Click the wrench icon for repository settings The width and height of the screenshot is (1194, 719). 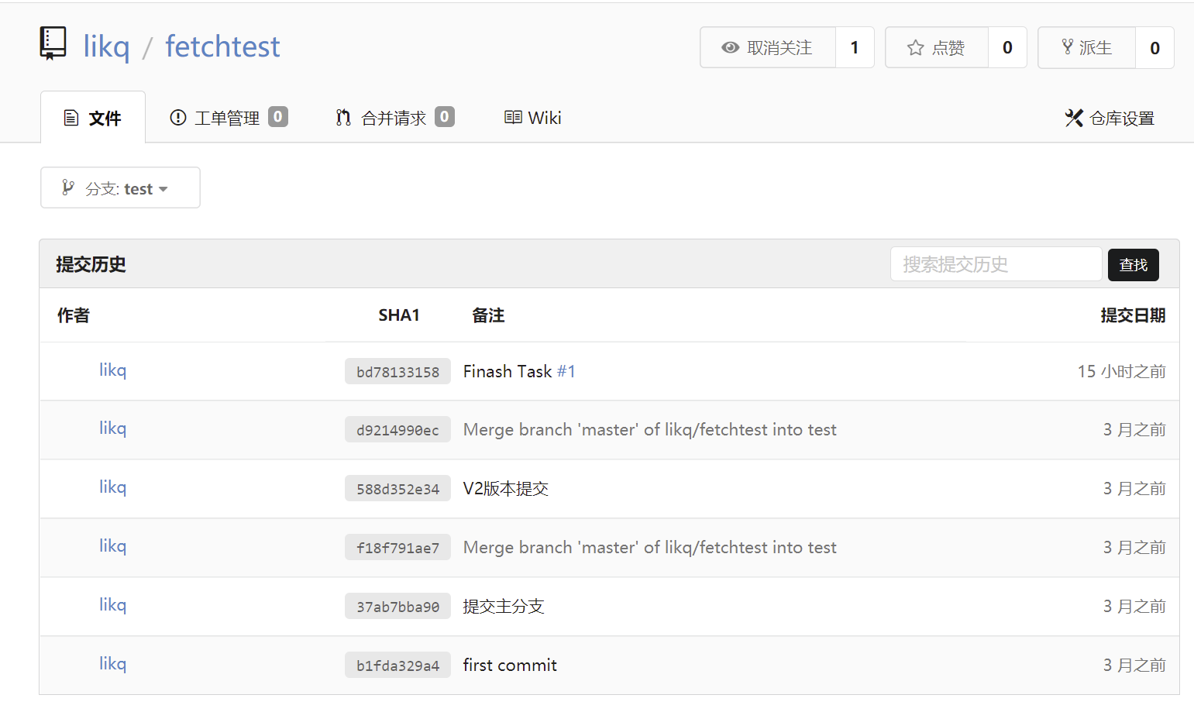pos(1073,119)
